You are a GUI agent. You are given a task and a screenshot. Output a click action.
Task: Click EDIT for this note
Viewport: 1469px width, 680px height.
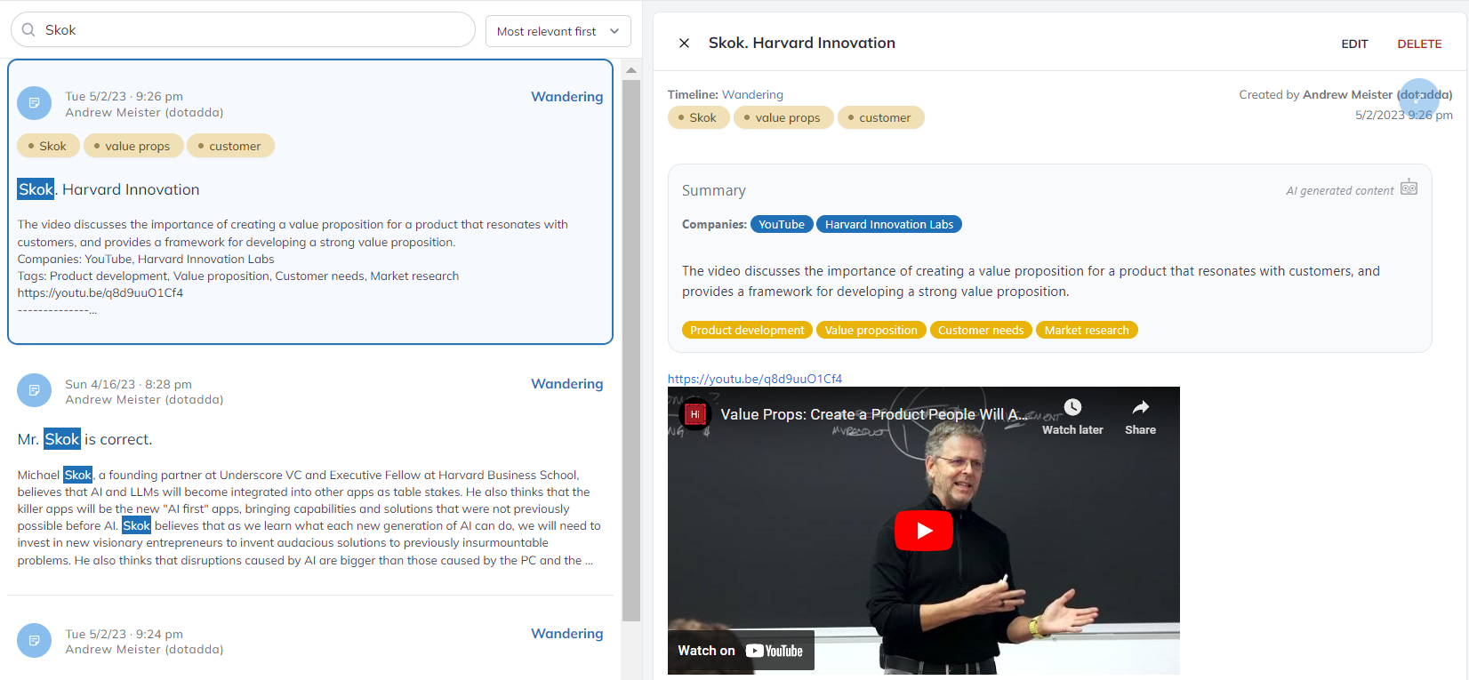point(1354,44)
